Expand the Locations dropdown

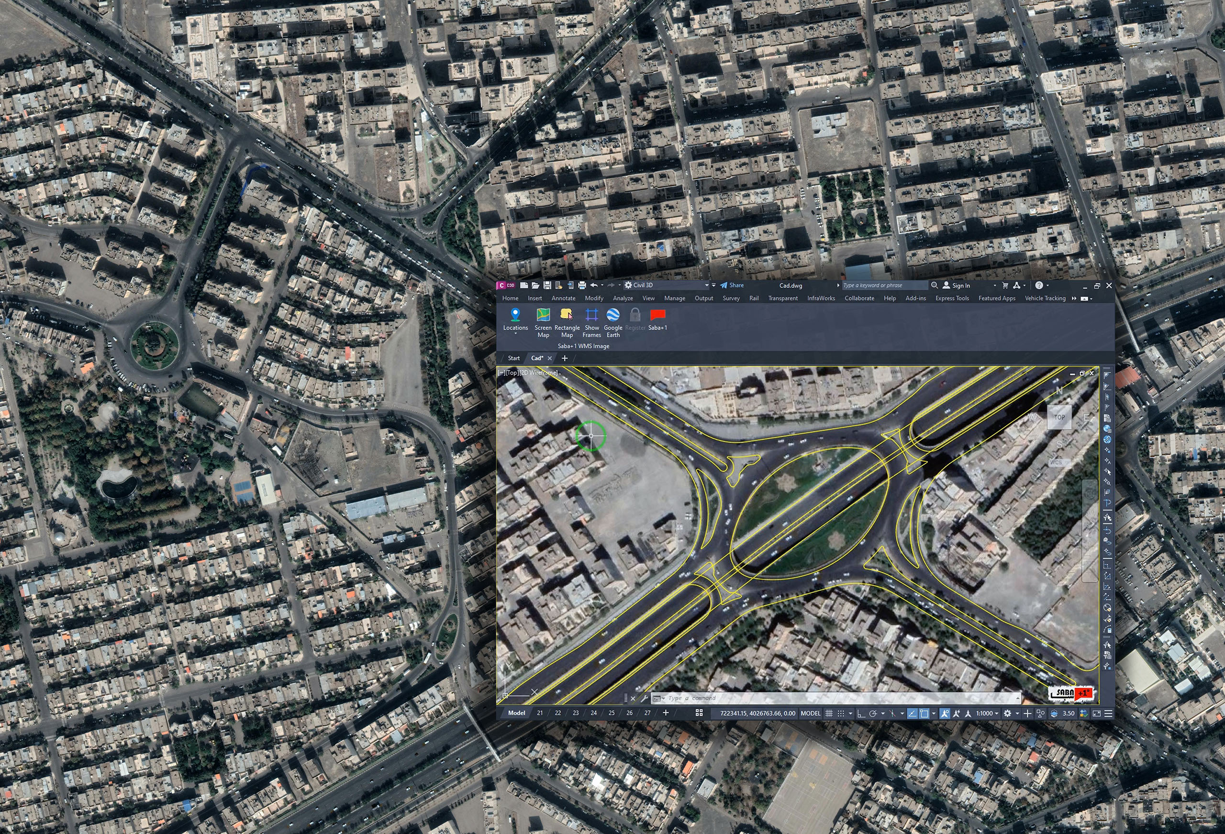[515, 334]
